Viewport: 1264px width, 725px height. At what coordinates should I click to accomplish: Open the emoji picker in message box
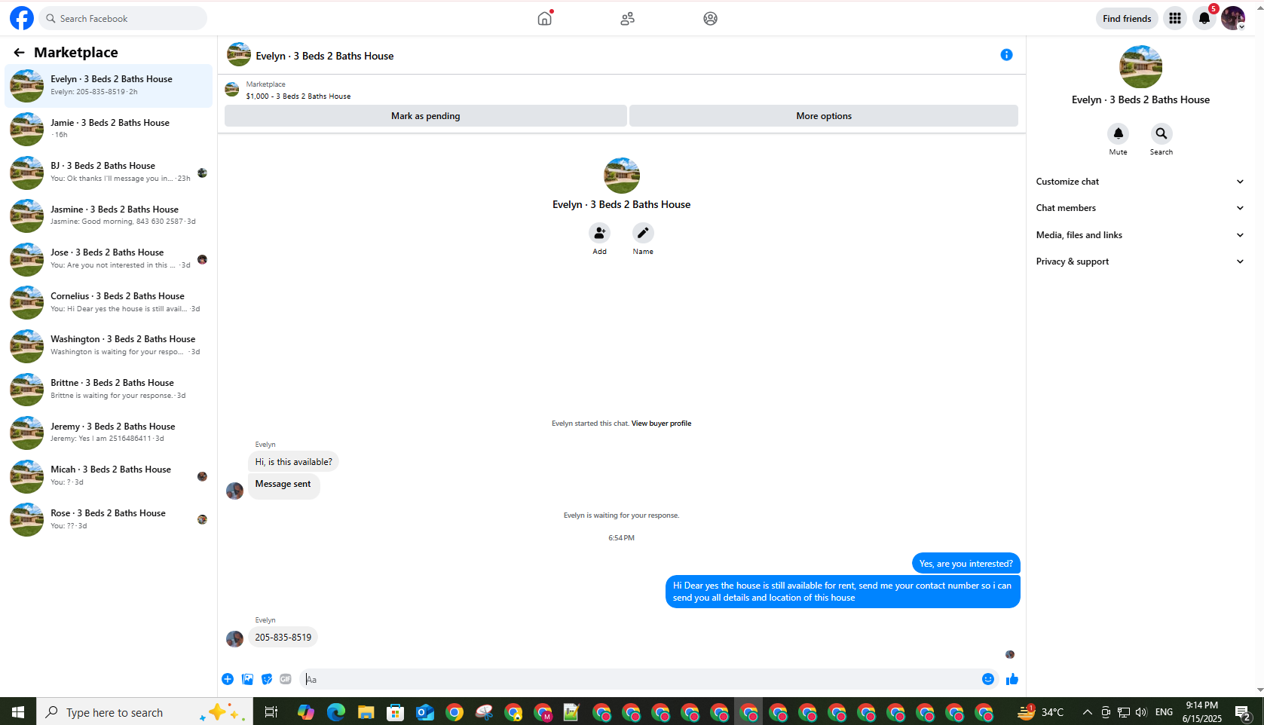coord(988,679)
